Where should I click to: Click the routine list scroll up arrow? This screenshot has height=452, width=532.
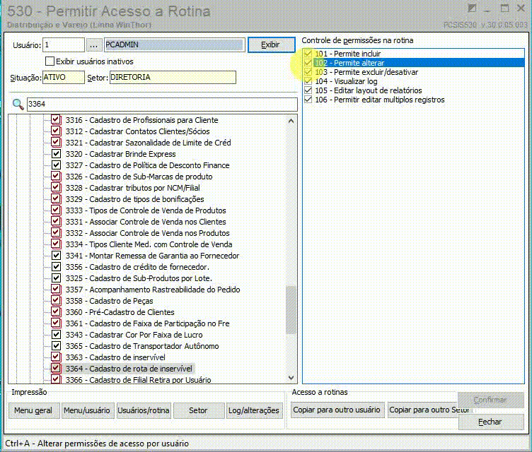pyautogui.click(x=291, y=121)
